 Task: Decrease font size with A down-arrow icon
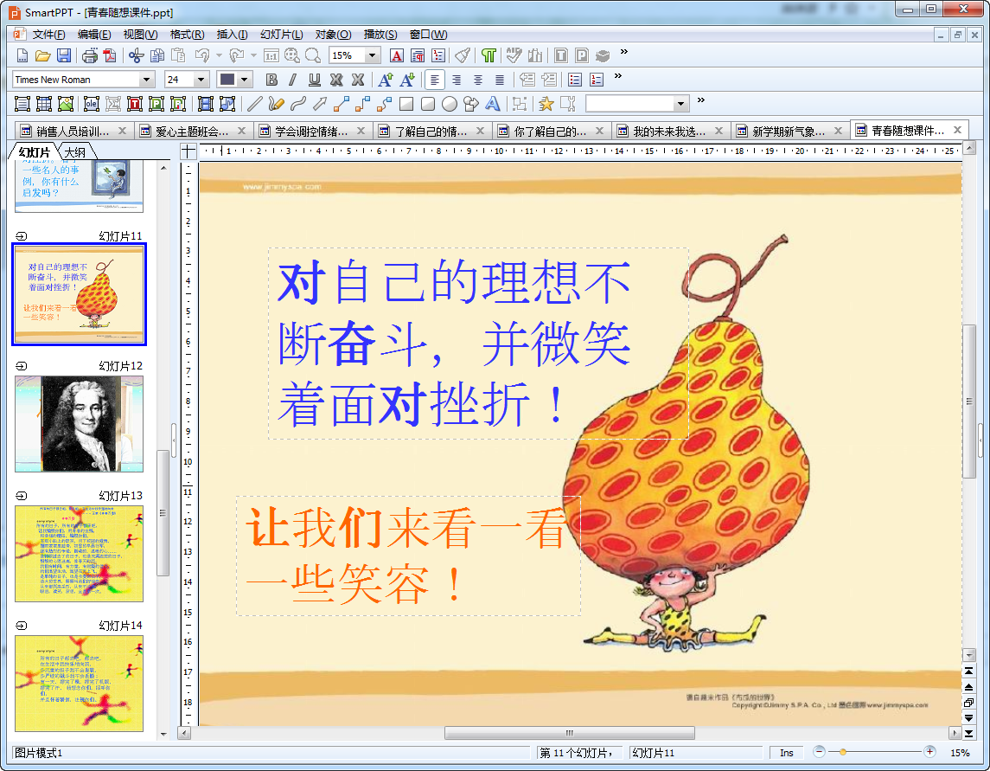coord(407,80)
